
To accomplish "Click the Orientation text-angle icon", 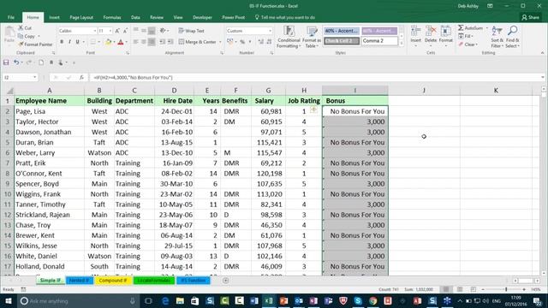I will 164,31.
